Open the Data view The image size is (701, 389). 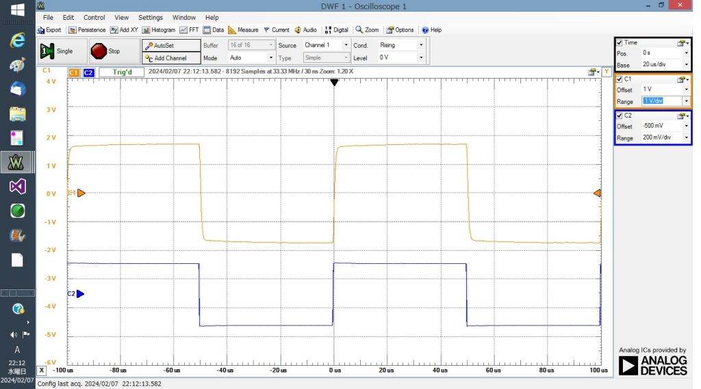pyautogui.click(x=214, y=30)
